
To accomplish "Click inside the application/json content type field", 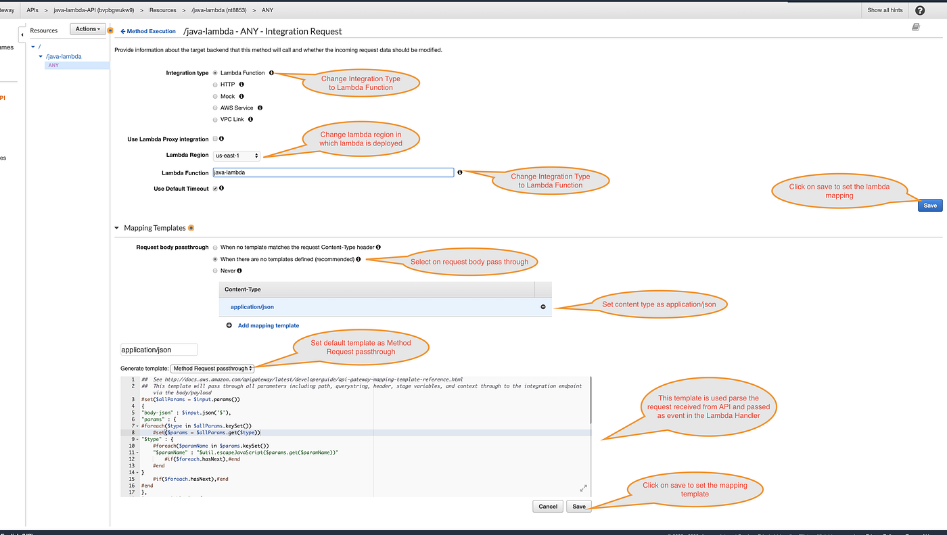I will [158, 349].
